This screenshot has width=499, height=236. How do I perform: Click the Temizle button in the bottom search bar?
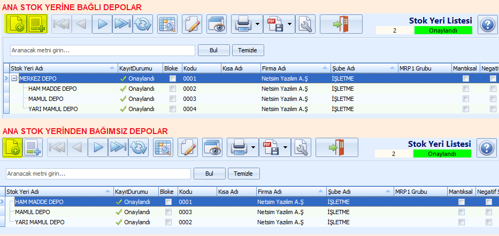coord(243,174)
